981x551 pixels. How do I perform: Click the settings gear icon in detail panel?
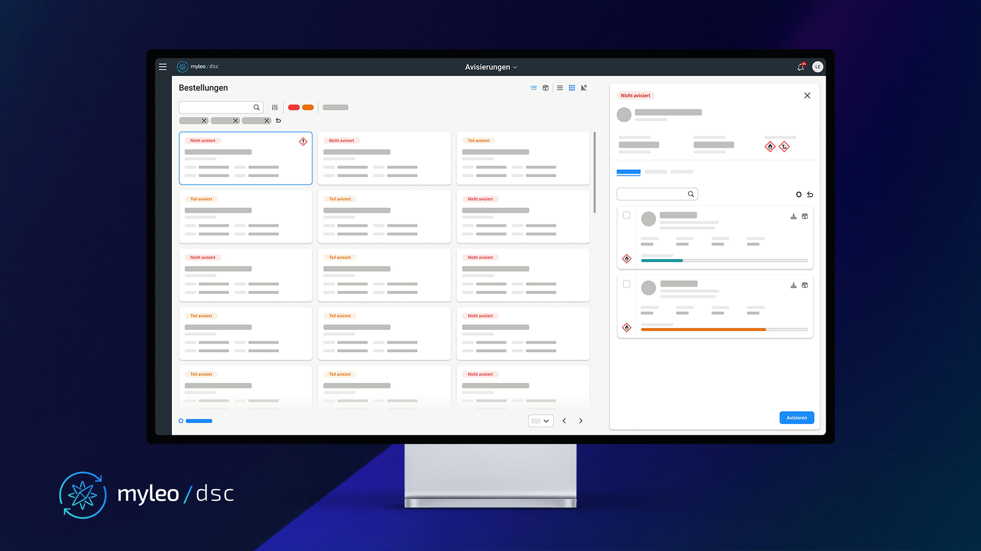[x=798, y=194]
